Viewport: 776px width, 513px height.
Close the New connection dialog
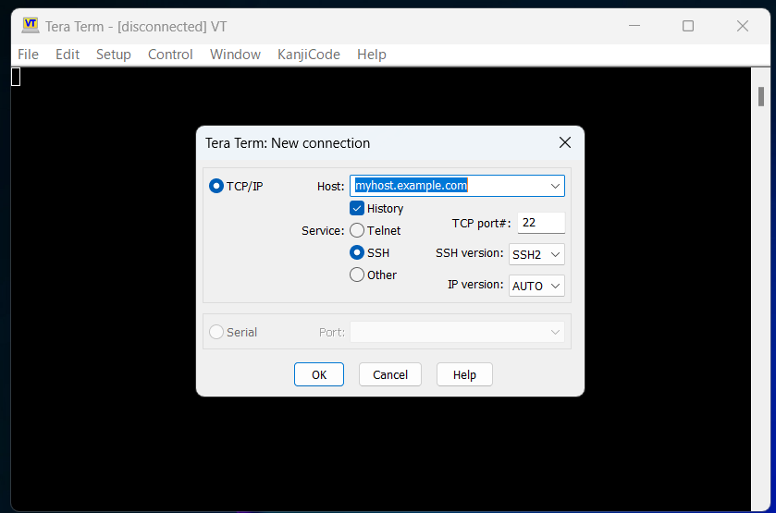(565, 143)
